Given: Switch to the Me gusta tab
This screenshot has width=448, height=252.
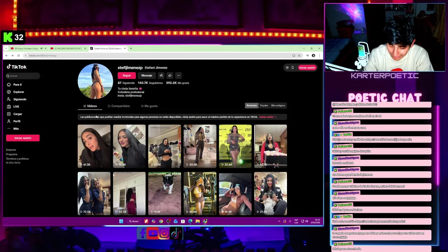Looking at the screenshot, I should [149, 106].
